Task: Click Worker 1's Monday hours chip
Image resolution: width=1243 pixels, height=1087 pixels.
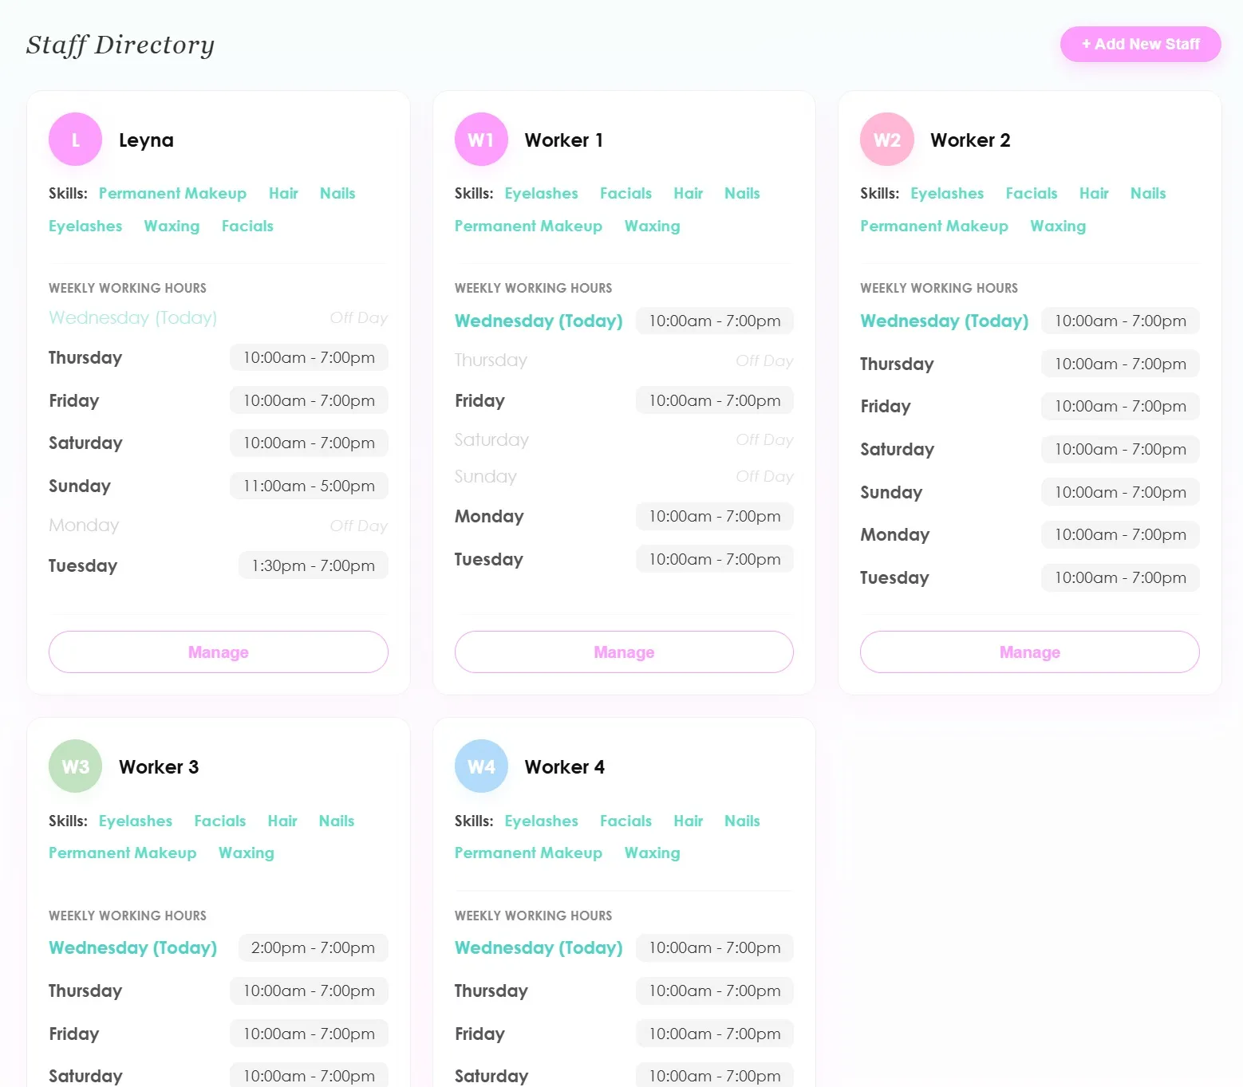Action: (x=715, y=516)
